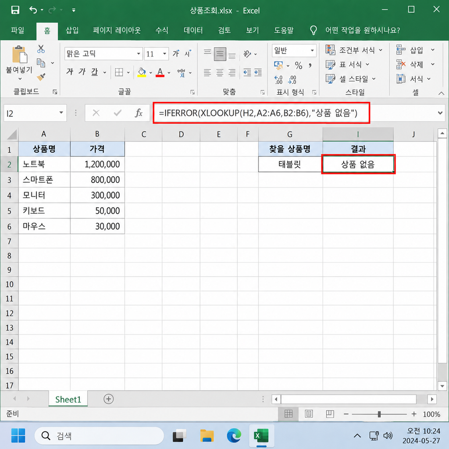The height and width of the screenshot is (449, 449).
Task: Increase font size with the larger 가 icon
Action: click(x=176, y=53)
